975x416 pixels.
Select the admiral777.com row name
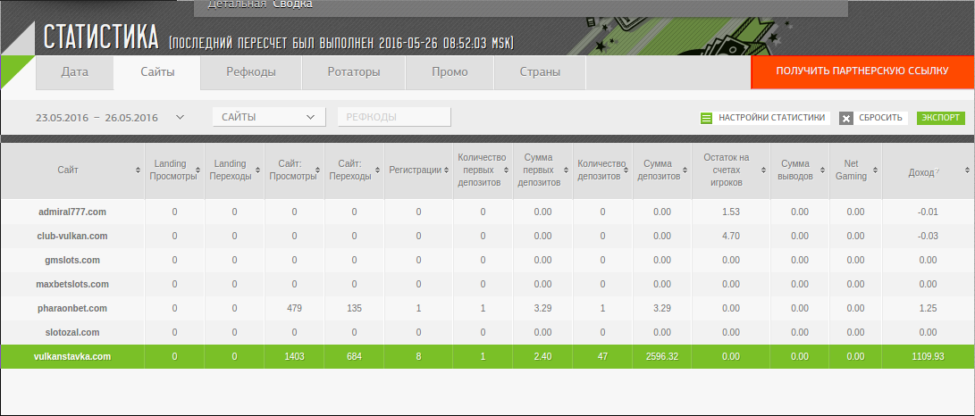pyautogui.click(x=72, y=212)
